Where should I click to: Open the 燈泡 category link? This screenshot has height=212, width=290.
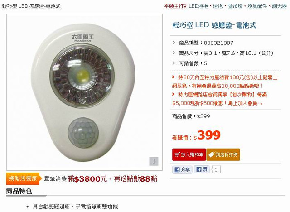218,6
